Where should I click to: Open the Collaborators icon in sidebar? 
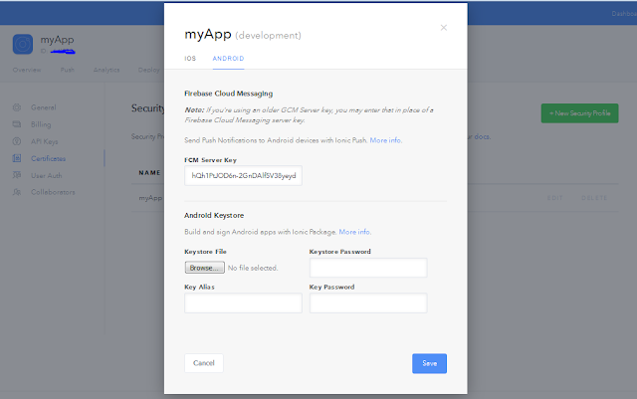coord(17,192)
